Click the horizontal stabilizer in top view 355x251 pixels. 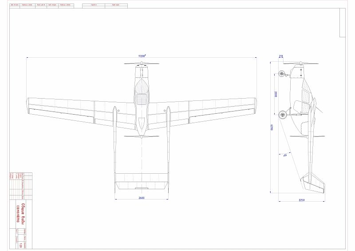pos(142,184)
